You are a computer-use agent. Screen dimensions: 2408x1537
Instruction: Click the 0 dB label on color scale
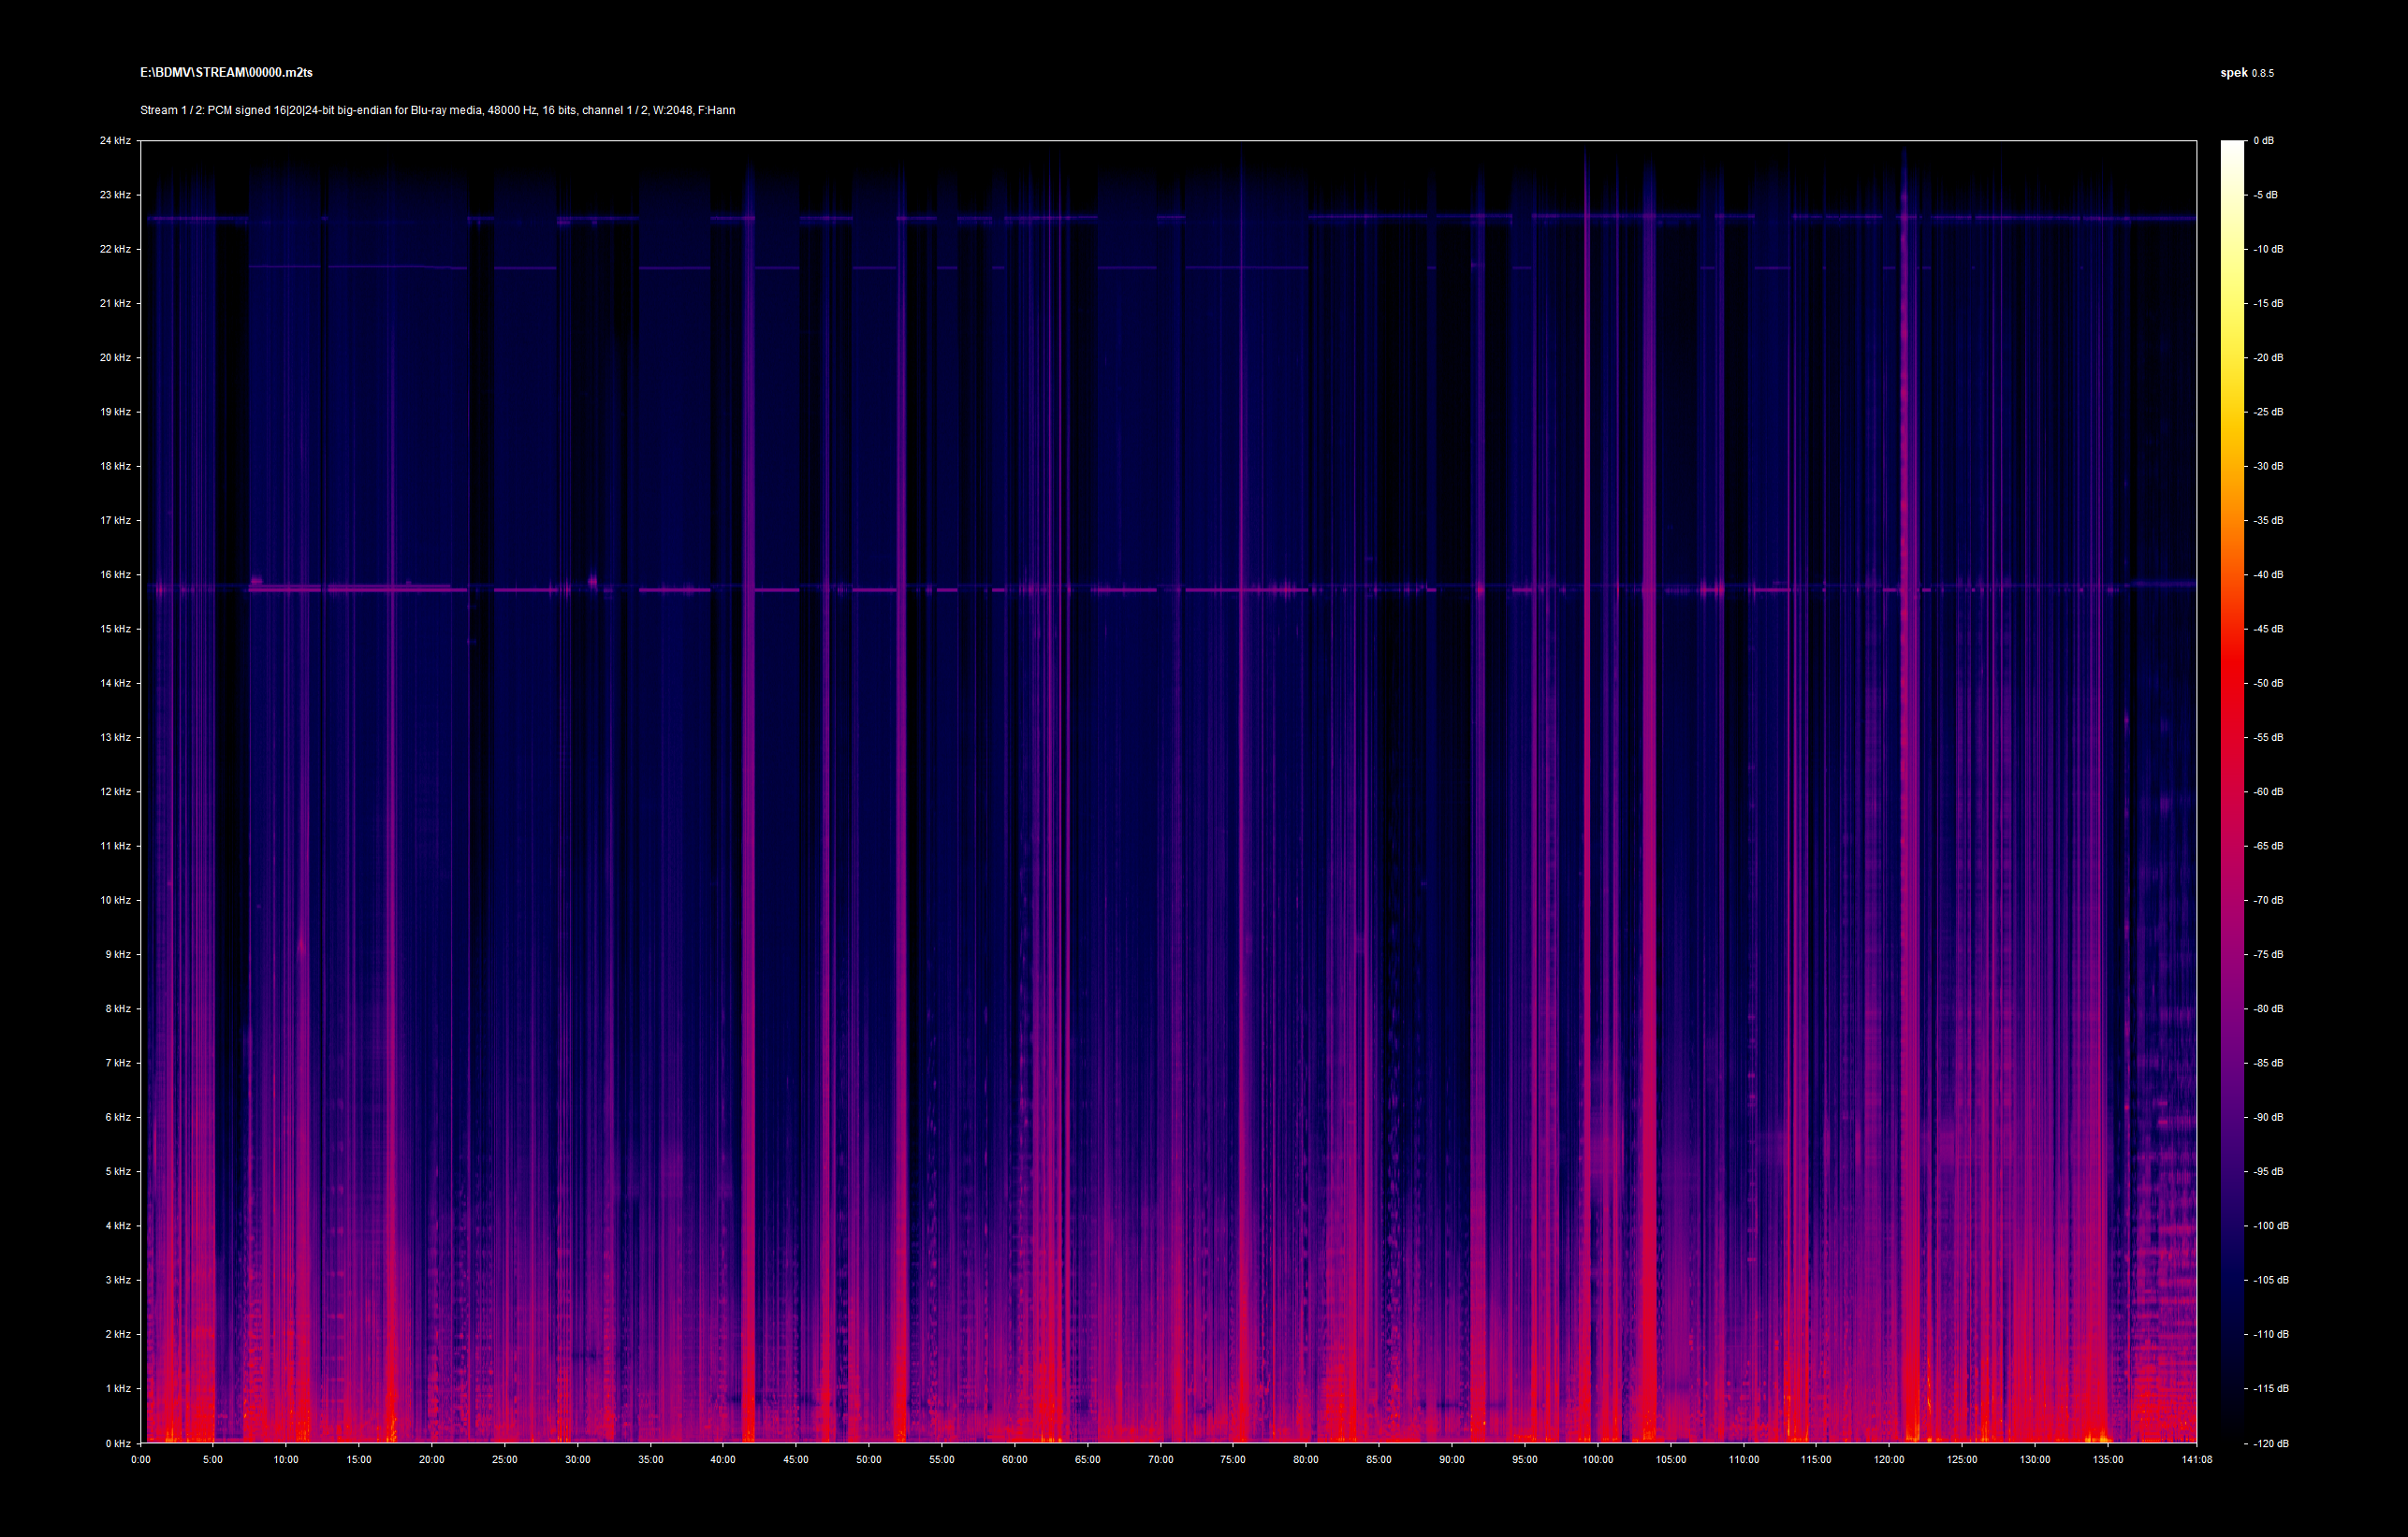click(2263, 141)
